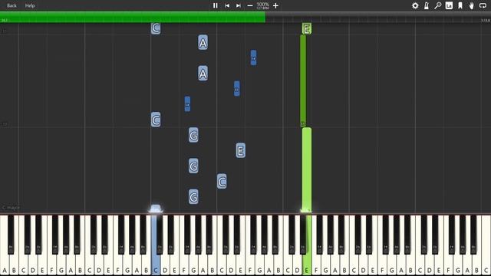Click the highlighted green E piano key

(307, 245)
